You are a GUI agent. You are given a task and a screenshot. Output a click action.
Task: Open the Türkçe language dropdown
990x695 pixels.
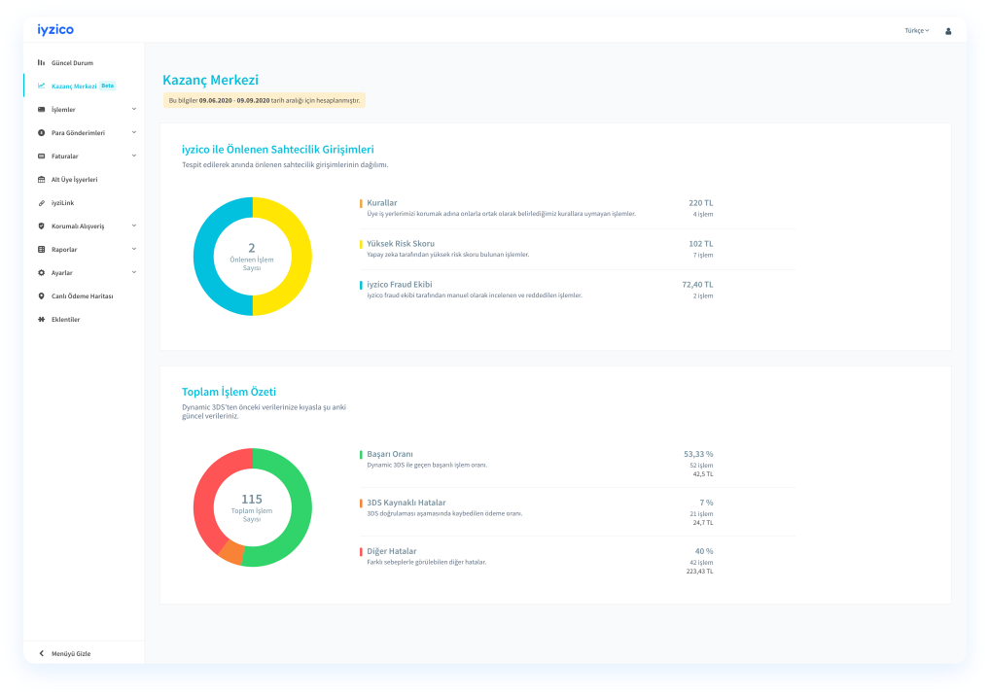coord(917,30)
